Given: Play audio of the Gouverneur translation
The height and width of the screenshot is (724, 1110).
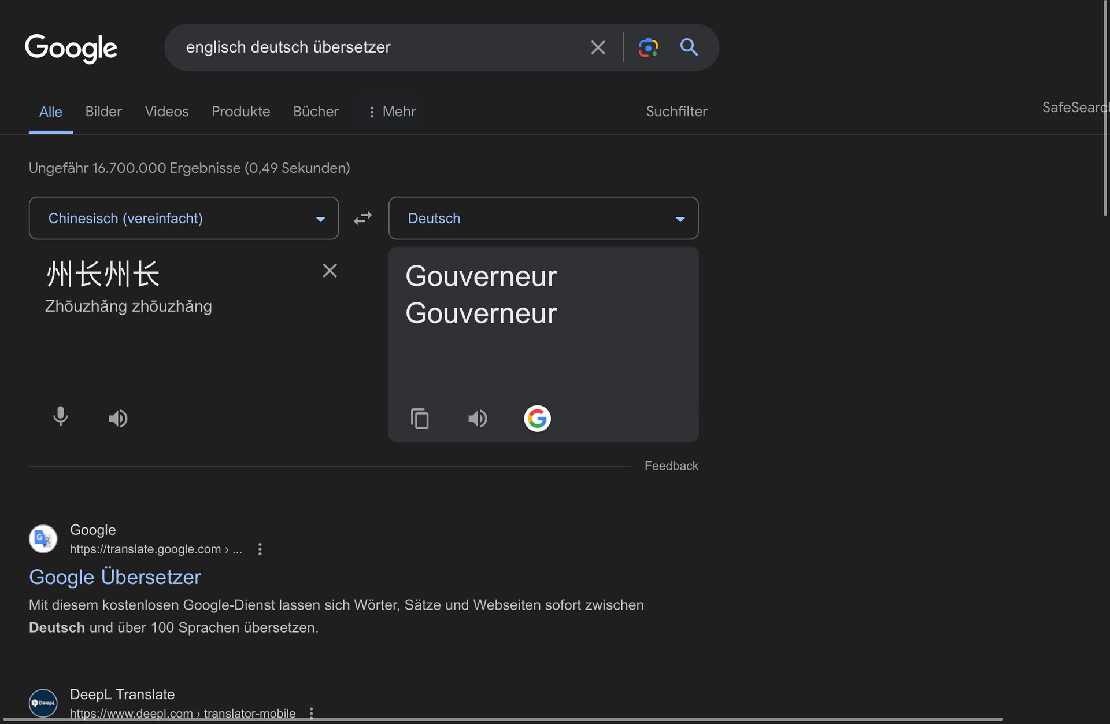Looking at the screenshot, I should coord(478,418).
